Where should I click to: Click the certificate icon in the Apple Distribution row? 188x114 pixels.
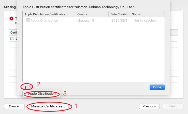click(x=28, y=20)
